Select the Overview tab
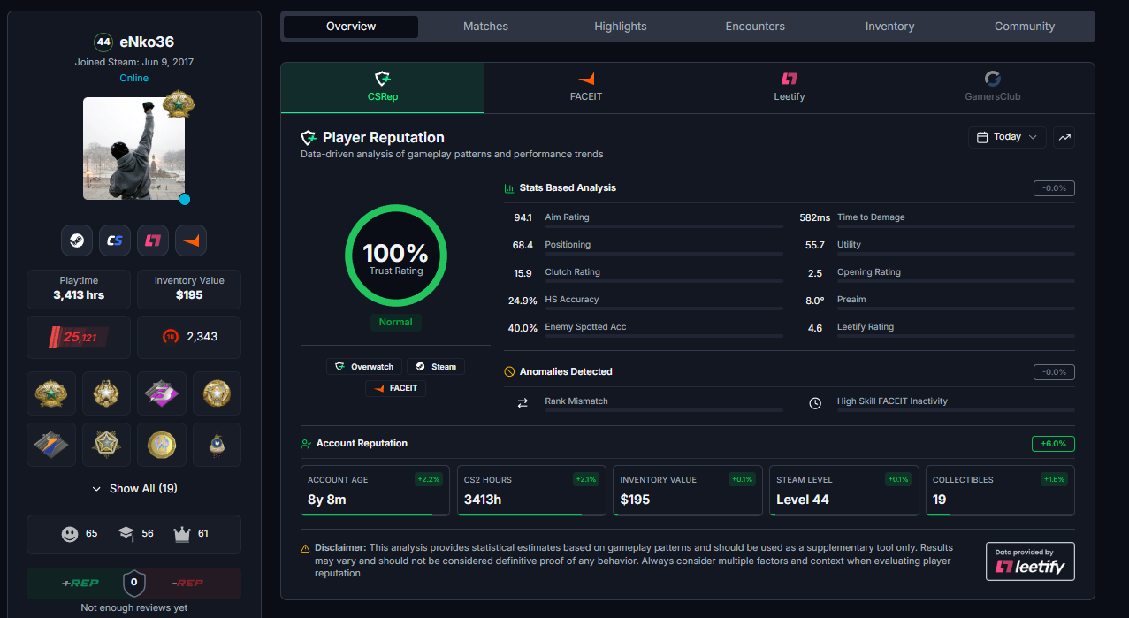 351,27
